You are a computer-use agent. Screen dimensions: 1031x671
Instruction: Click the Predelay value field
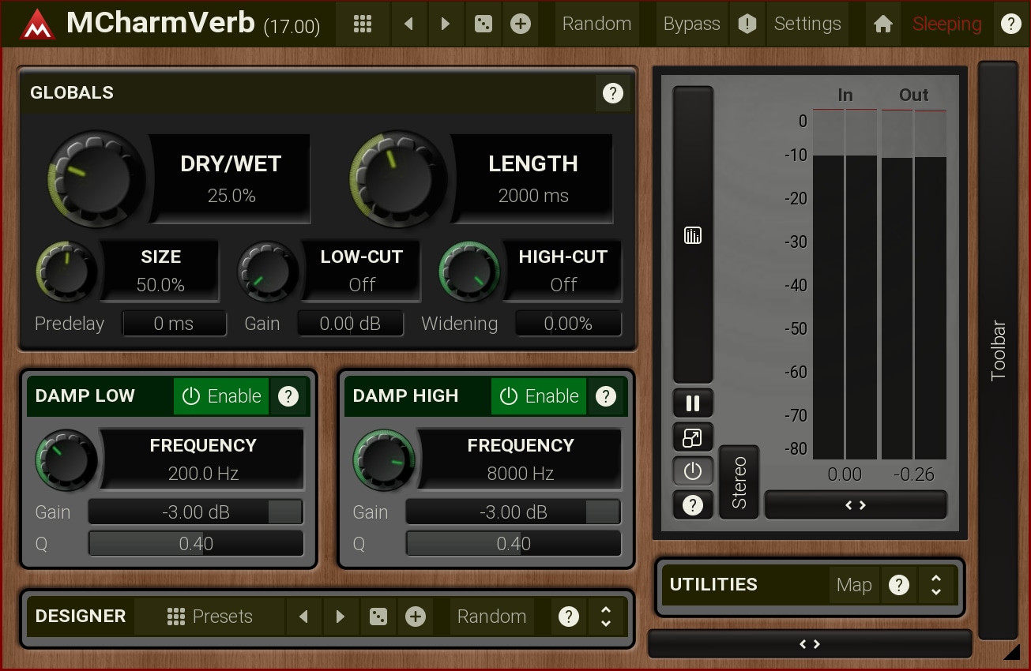(174, 324)
